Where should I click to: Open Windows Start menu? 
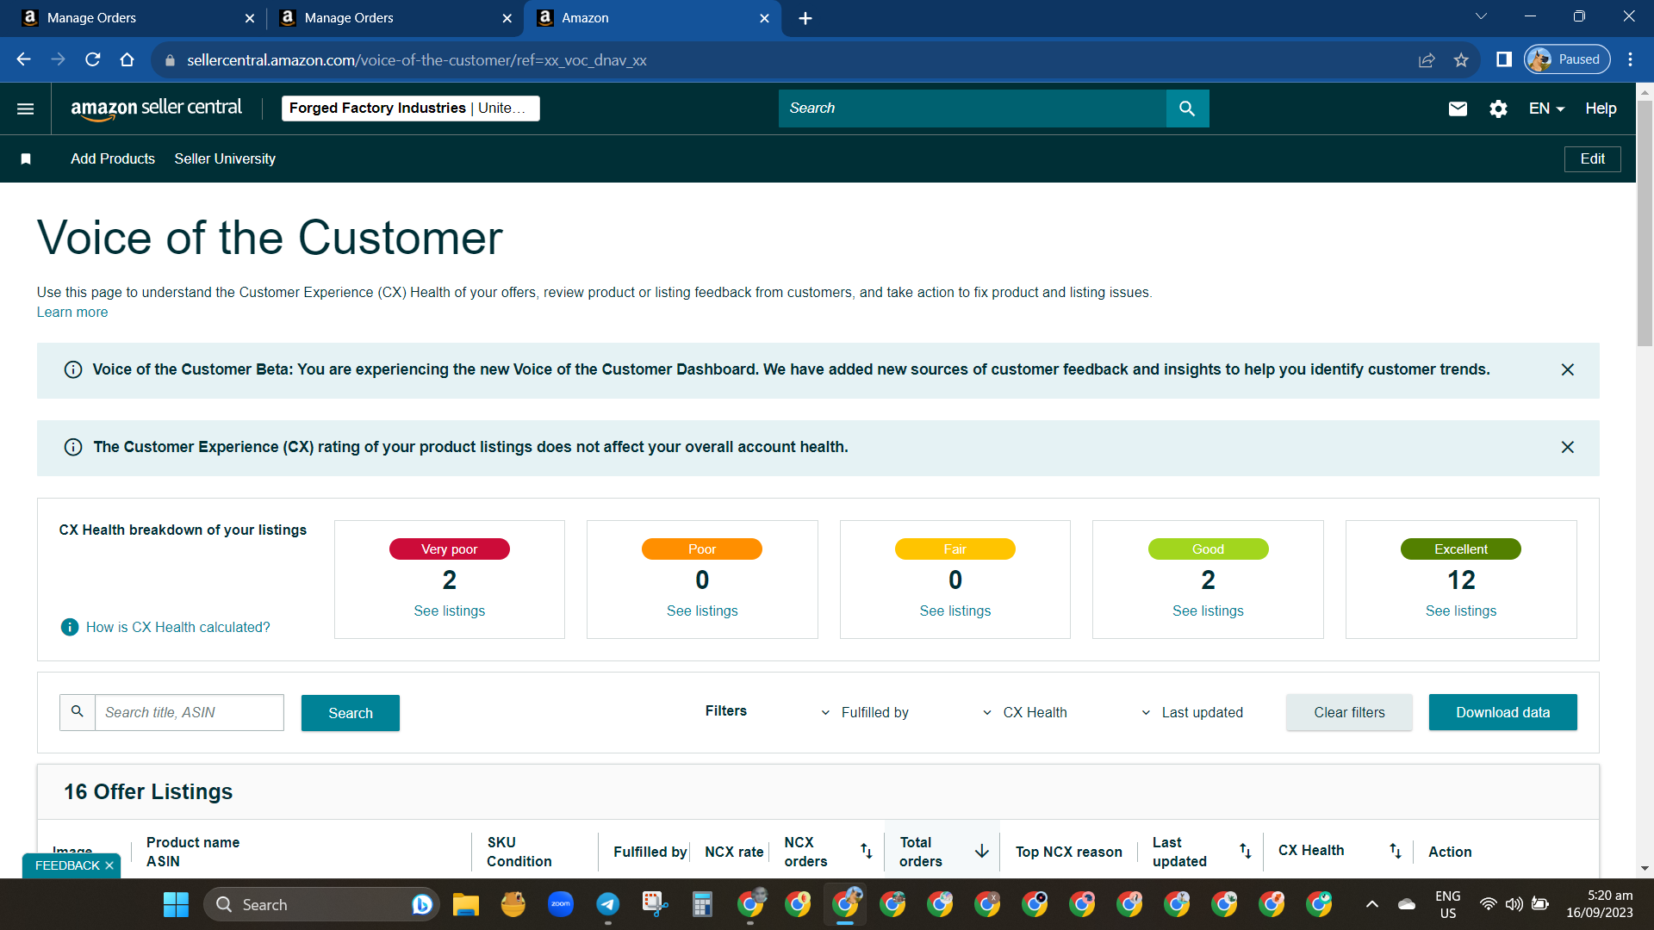pyautogui.click(x=176, y=904)
